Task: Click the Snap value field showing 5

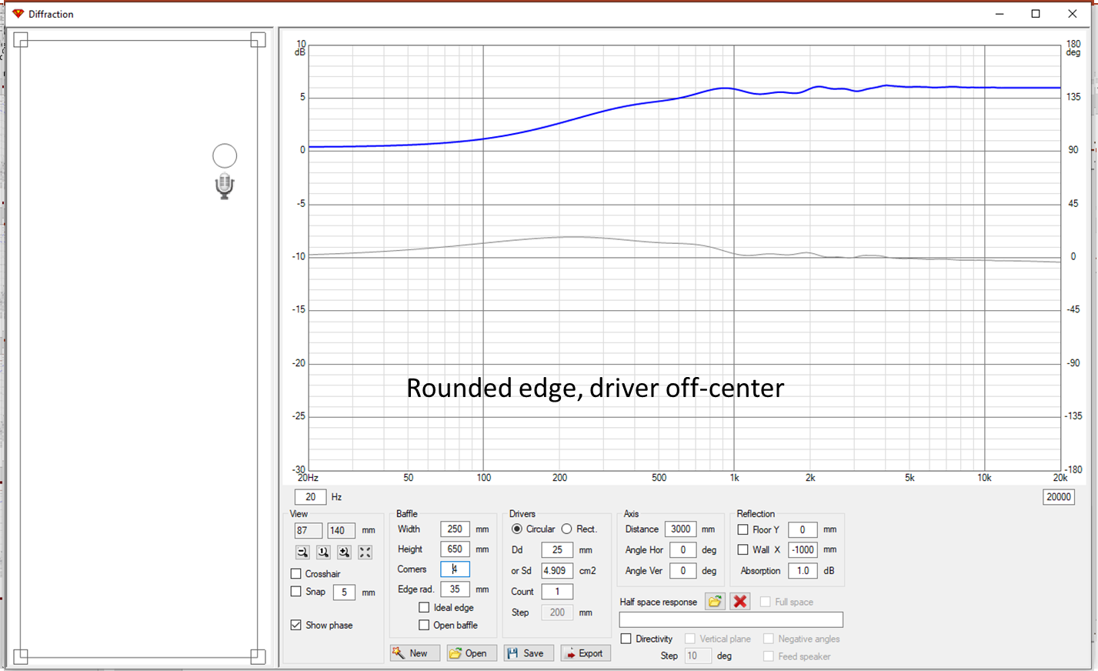Action: [x=344, y=593]
